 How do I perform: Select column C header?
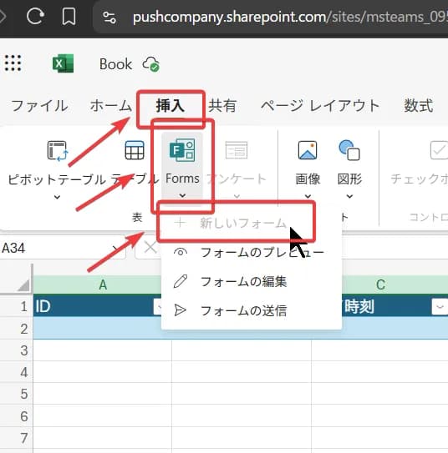pos(380,284)
